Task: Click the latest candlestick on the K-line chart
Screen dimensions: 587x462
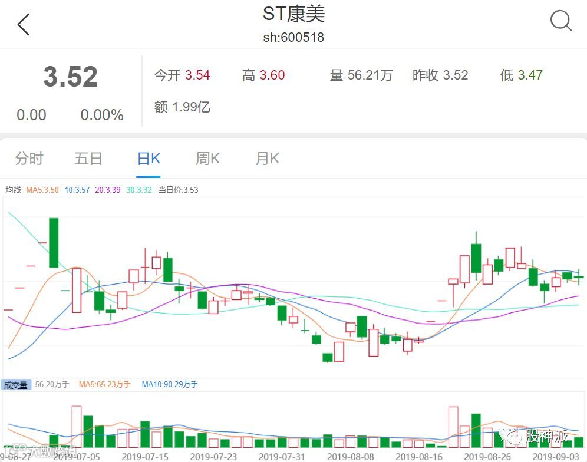Action: click(579, 277)
